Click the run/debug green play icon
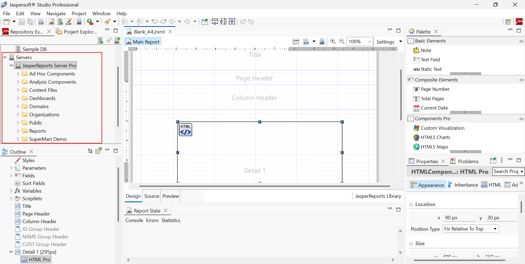Viewport: 525px width, 264px height. [90, 22]
